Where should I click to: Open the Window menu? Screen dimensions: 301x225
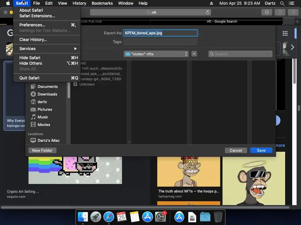click(126, 3)
